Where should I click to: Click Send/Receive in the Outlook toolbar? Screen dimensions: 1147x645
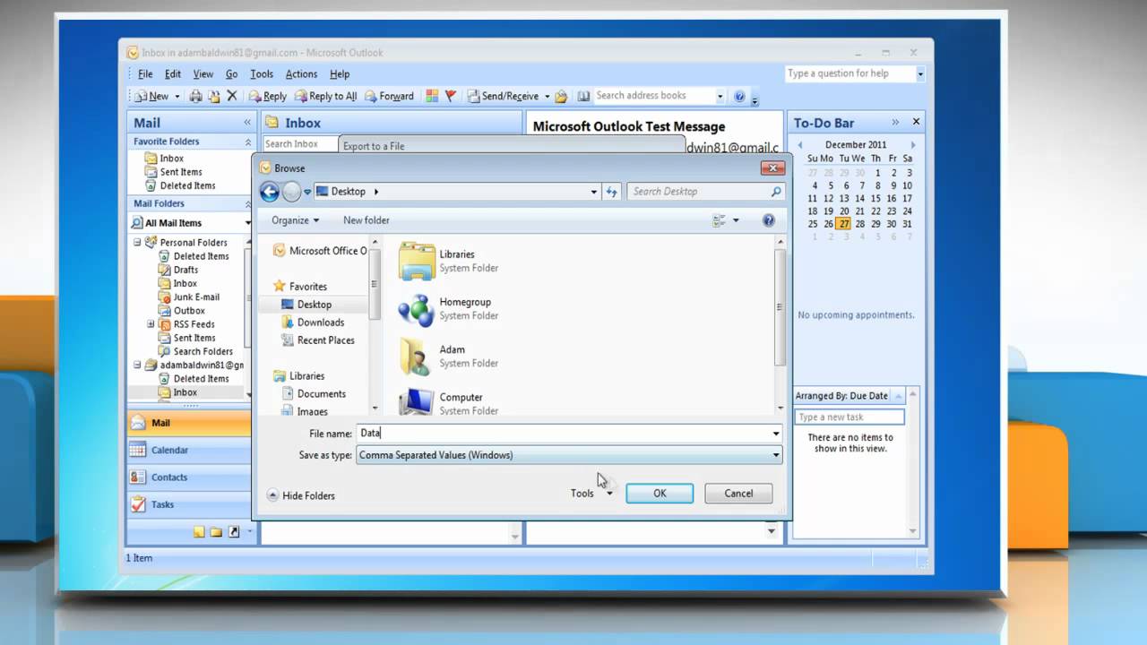503,96
